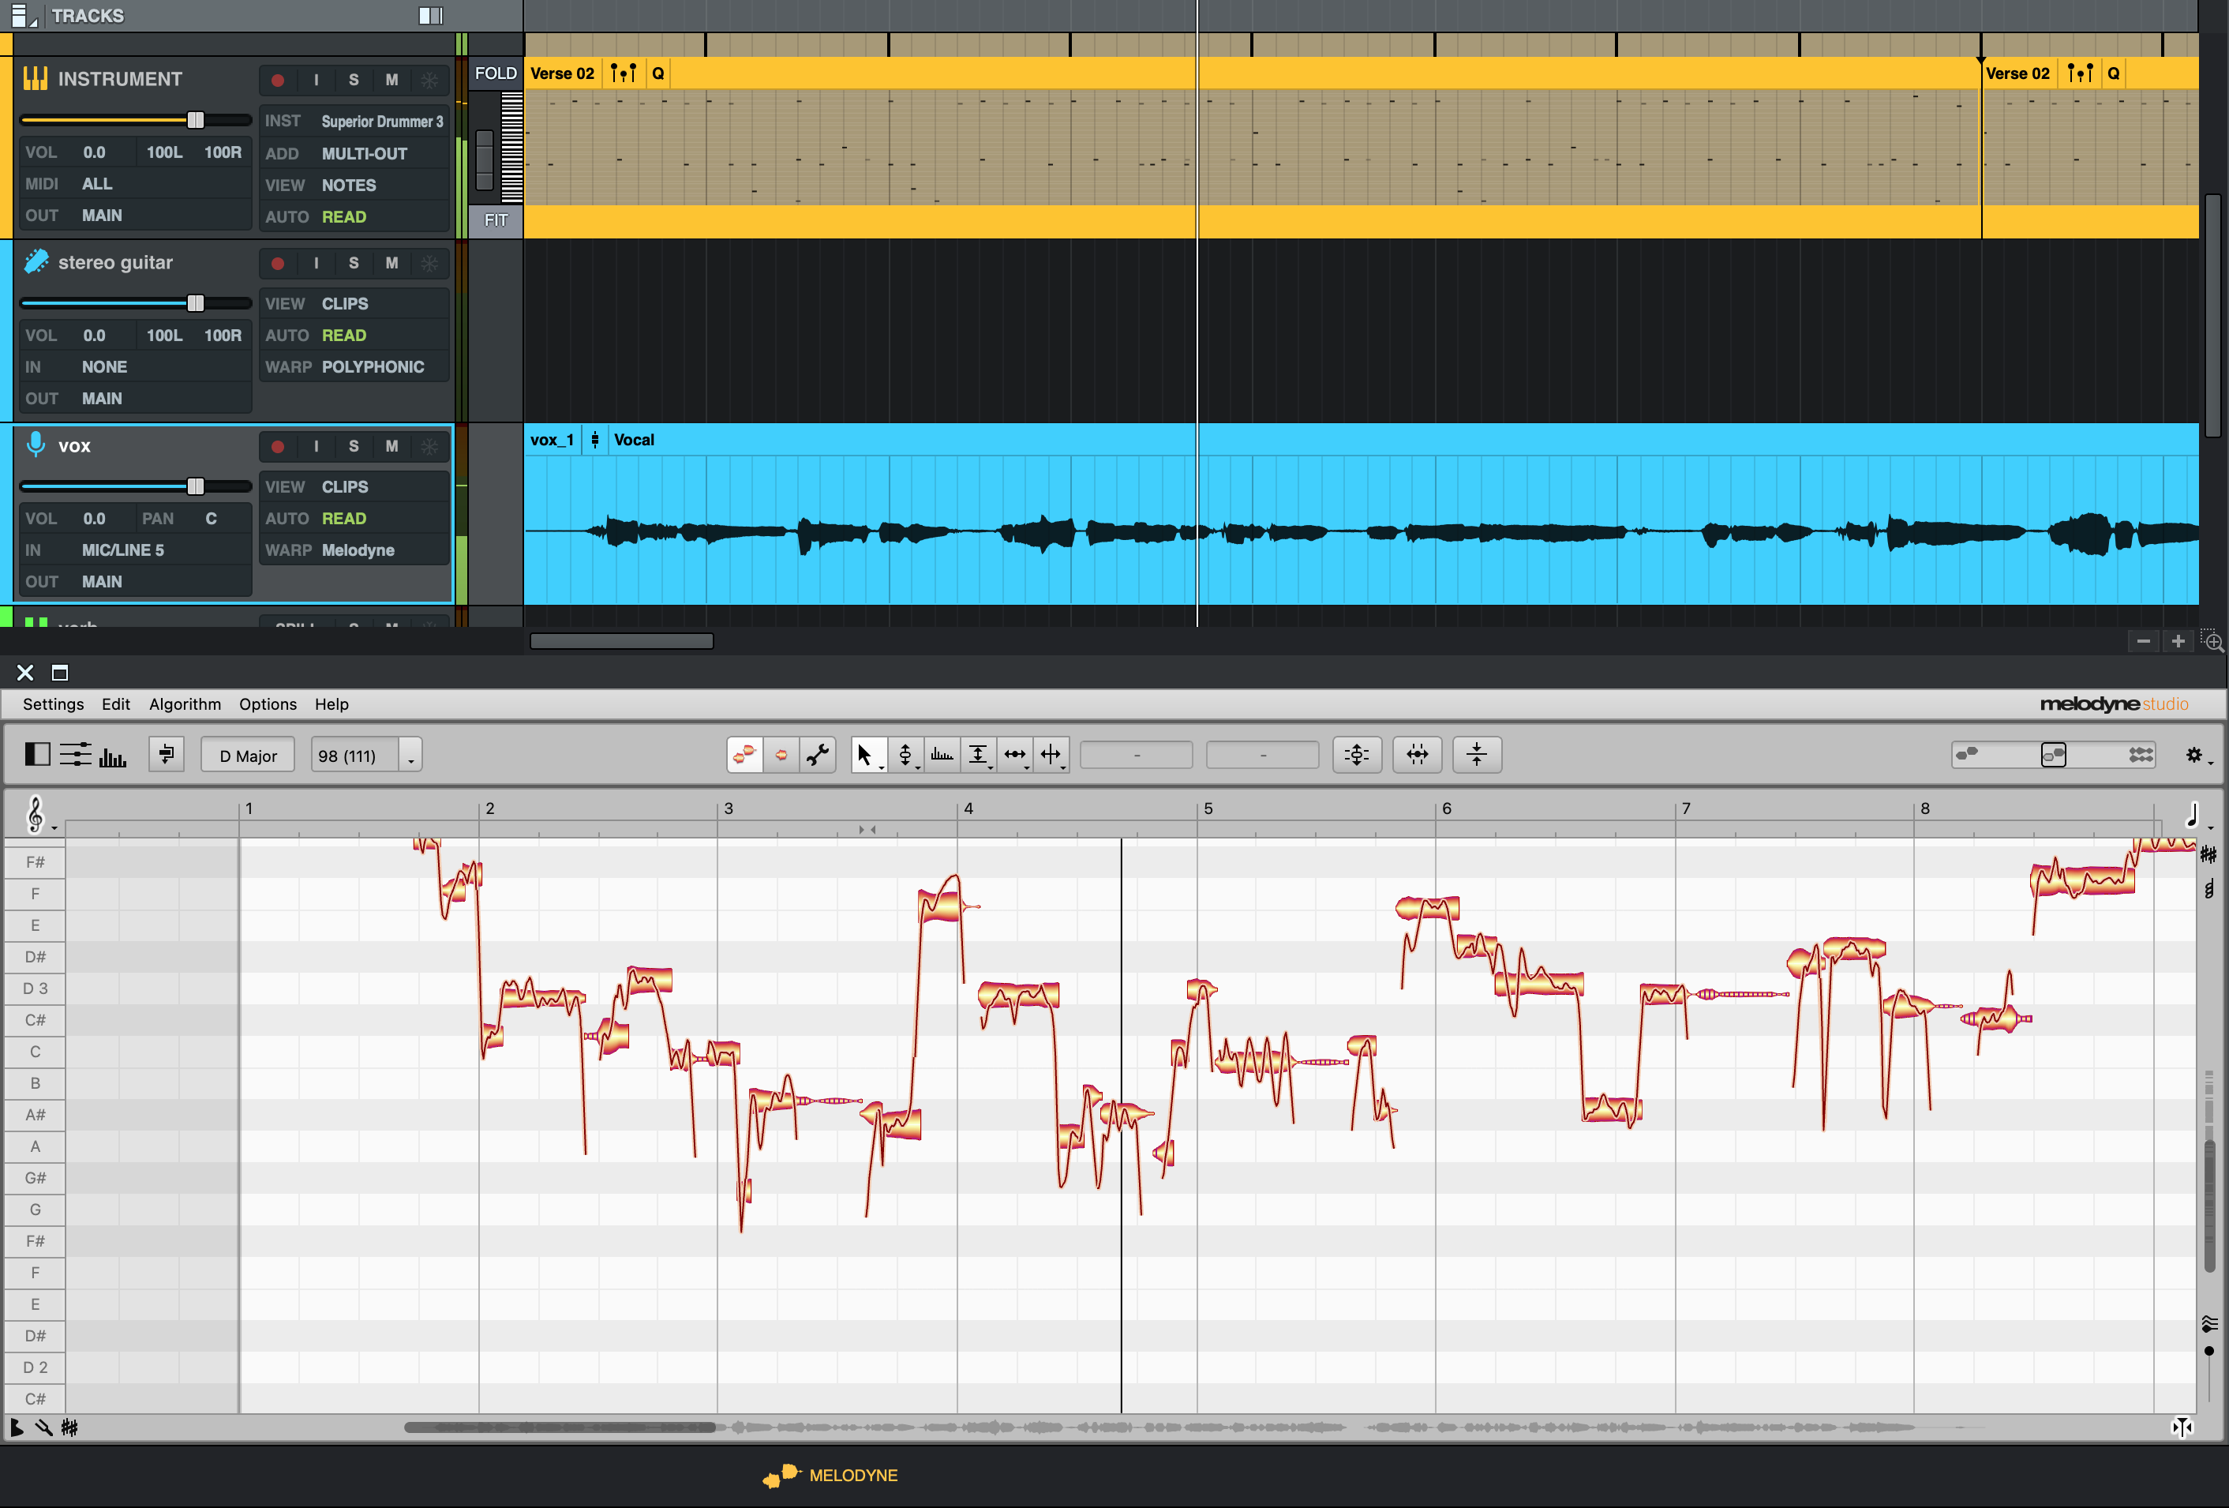The height and width of the screenshot is (1508, 2229).
Task: Select the Timing tool
Action: (x=1013, y=756)
